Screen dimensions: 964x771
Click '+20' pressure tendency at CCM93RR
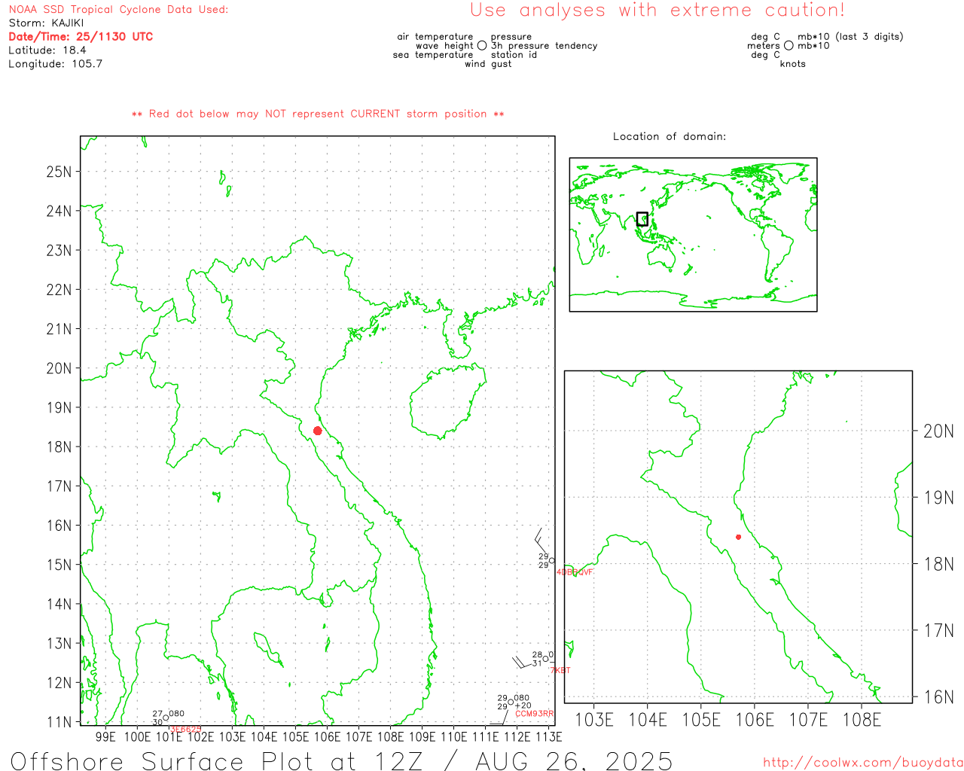(523, 706)
